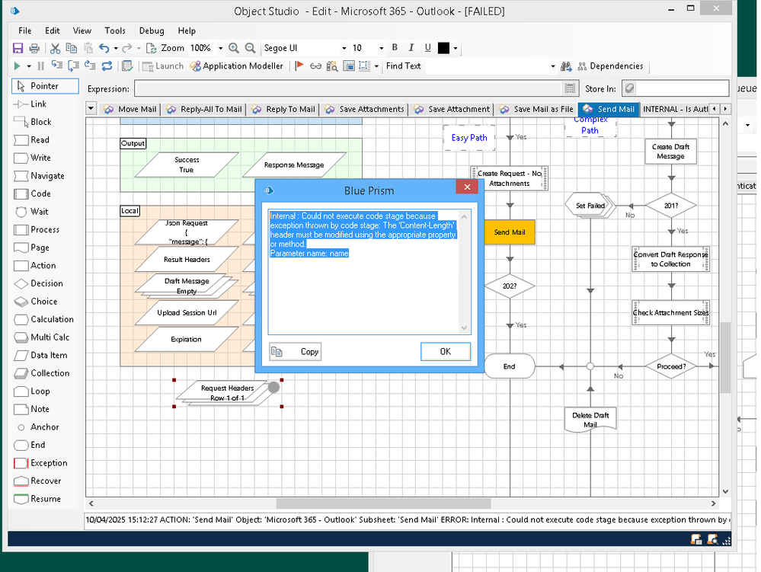Click the black font color swatch
This screenshot has height=572, width=761.
pyautogui.click(x=443, y=48)
